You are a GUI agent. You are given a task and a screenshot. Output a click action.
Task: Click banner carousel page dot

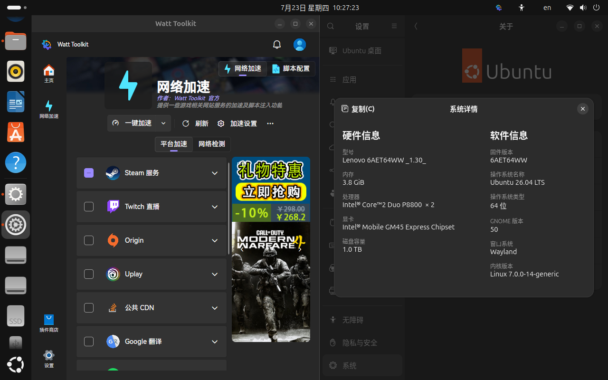(274, 337)
